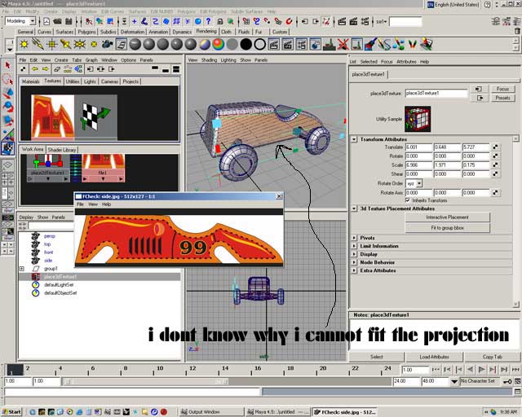Collapse 3d Texture Placement Attributes section
522x417 pixels.
[x=354, y=208]
